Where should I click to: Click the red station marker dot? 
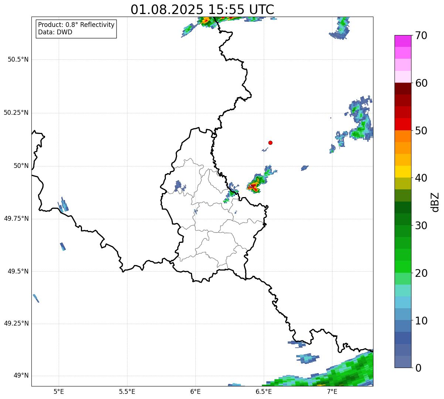point(270,142)
